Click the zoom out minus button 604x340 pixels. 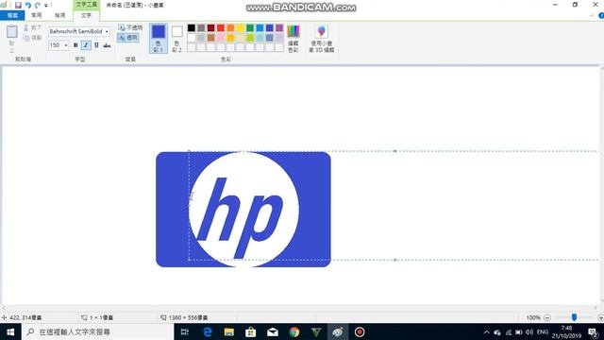click(547, 317)
